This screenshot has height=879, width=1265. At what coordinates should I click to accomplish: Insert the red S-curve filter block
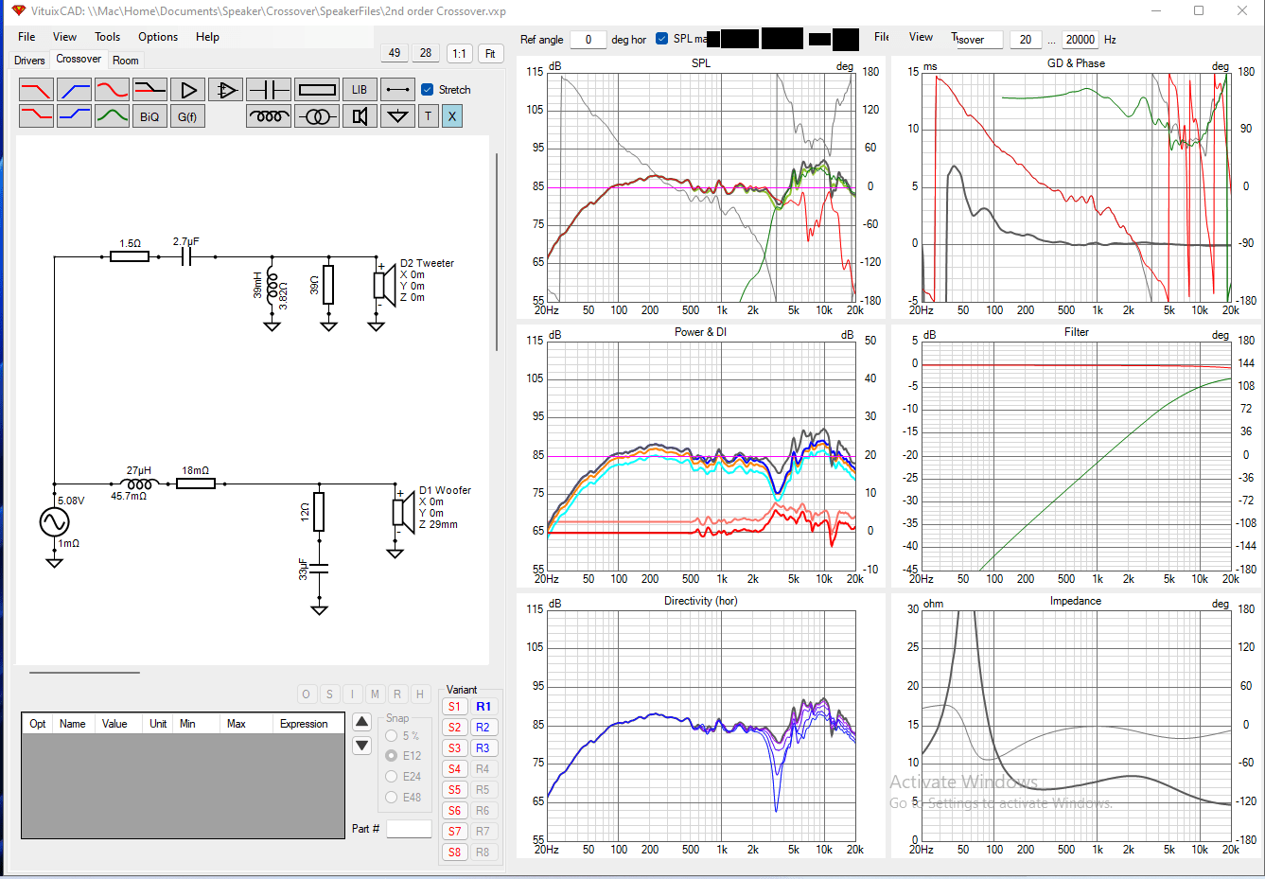pyautogui.click(x=112, y=90)
